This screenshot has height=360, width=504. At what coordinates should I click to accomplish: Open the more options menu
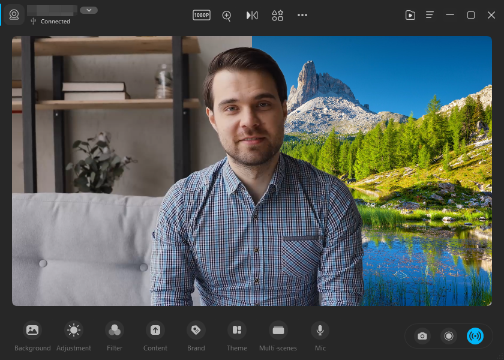coord(302,16)
